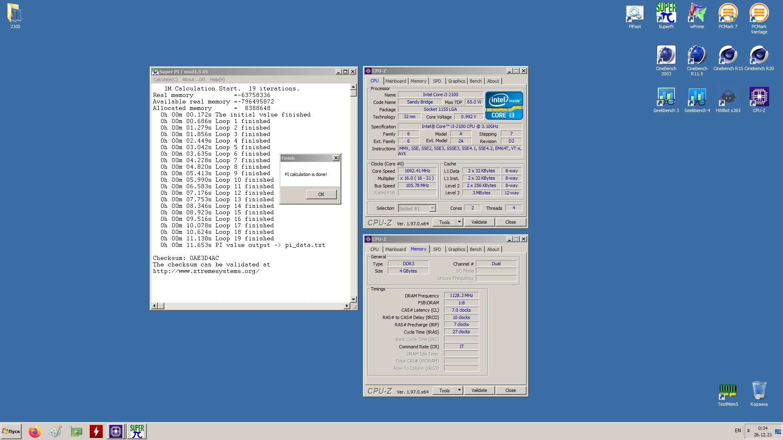
Task: Open SuperPi desktop shortcut
Action: (x=666, y=16)
